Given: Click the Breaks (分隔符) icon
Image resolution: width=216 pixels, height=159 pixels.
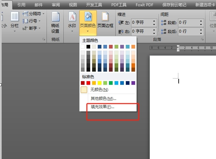Looking at the screenshot, I should pyautogui.click(x=25, y=14).
